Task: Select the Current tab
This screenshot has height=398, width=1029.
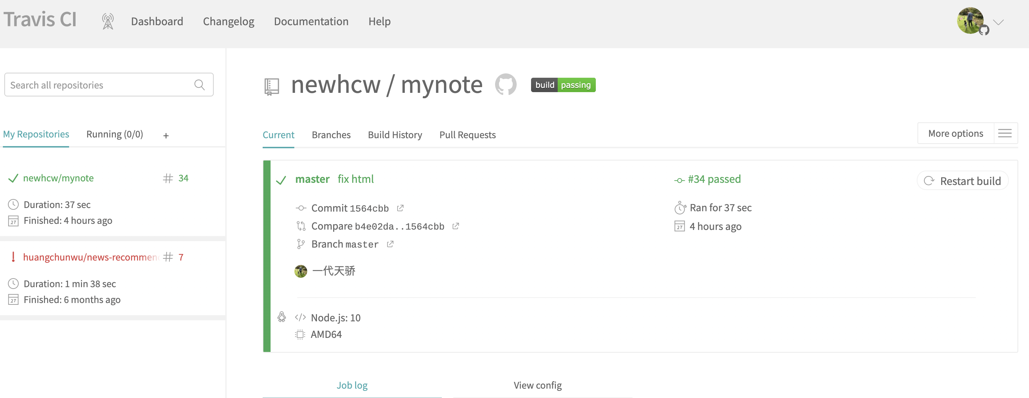Action: pyautogui.click(x=278, y=135)
